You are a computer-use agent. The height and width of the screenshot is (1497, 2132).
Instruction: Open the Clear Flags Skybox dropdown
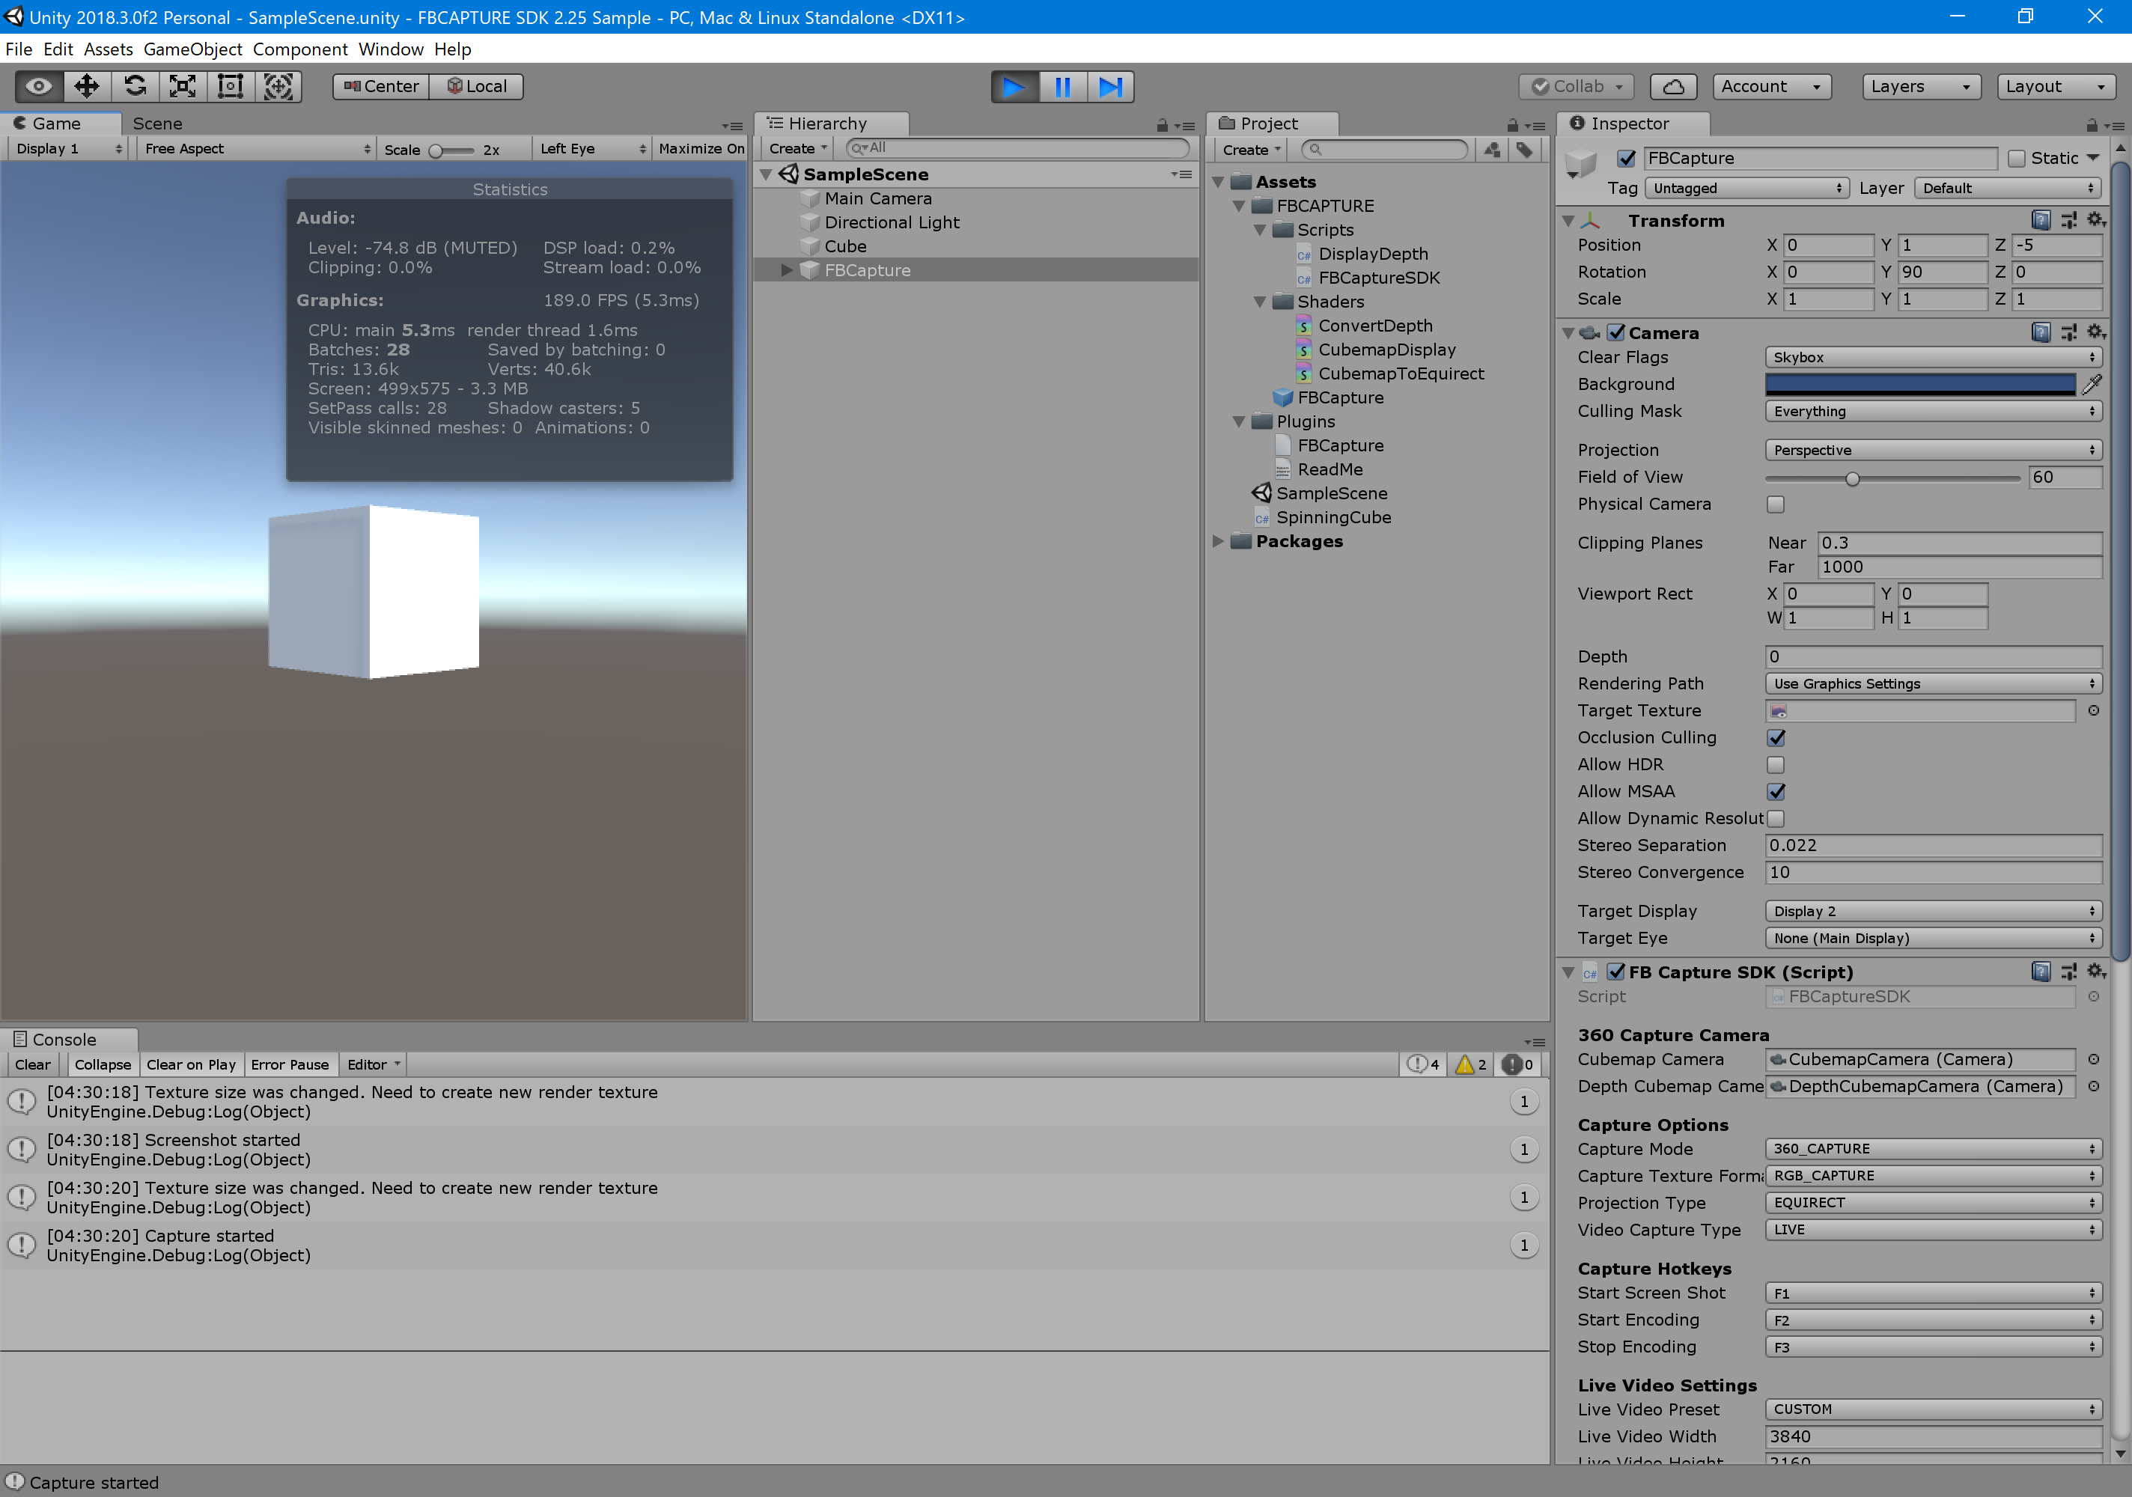pos(1931,358)
